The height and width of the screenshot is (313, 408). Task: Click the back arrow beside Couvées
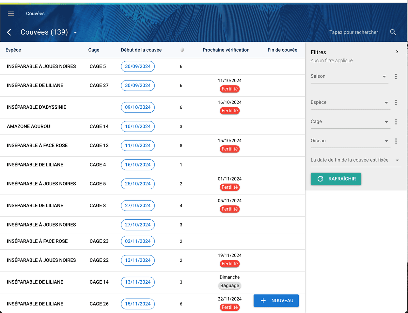click(9, 32)
